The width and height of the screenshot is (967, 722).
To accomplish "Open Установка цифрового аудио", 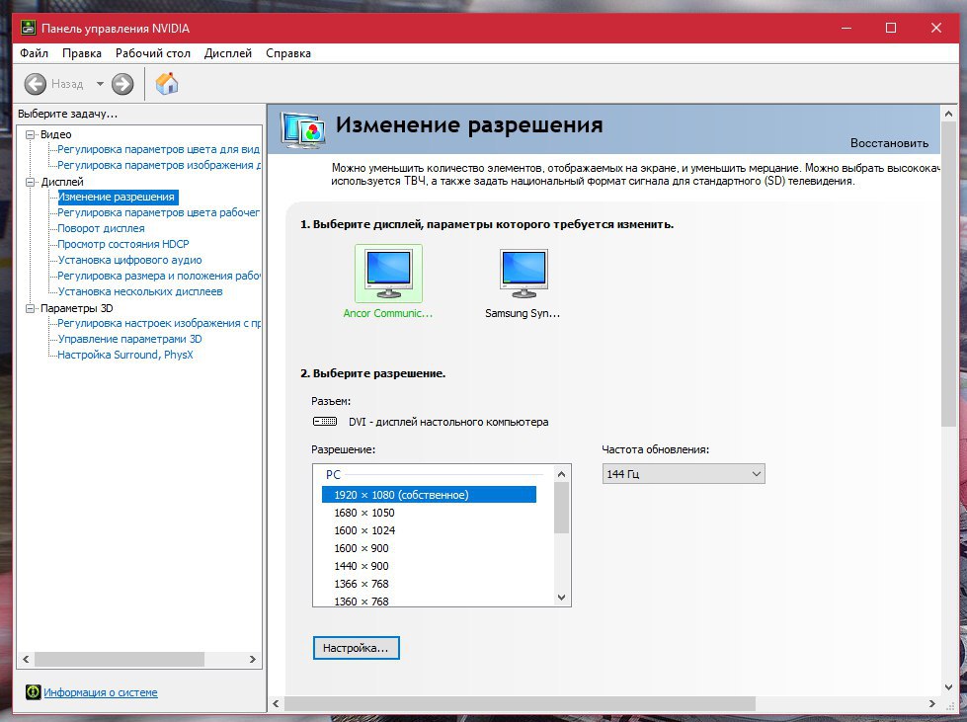I will [129, 260].
